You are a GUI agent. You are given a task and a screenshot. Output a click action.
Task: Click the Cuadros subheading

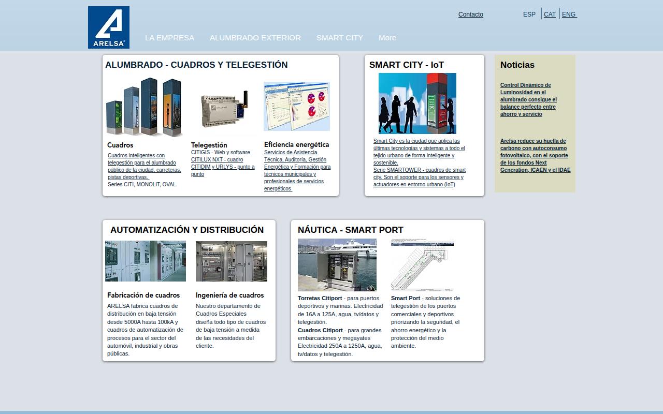tap(120, 145)
